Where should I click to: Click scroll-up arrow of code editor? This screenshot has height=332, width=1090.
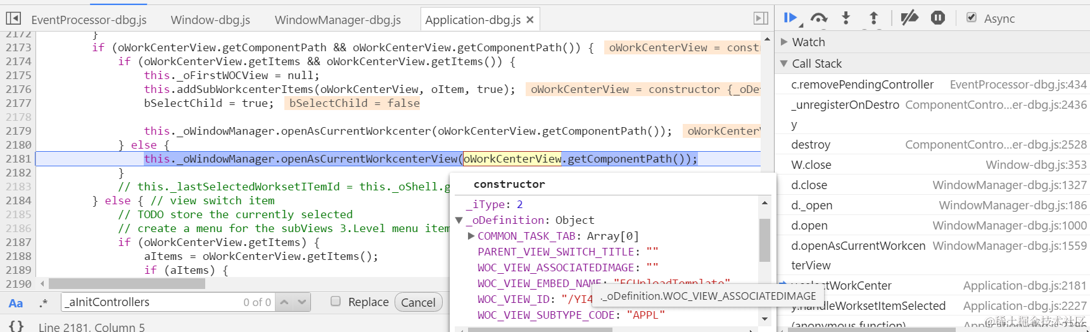tap(767, 39)
